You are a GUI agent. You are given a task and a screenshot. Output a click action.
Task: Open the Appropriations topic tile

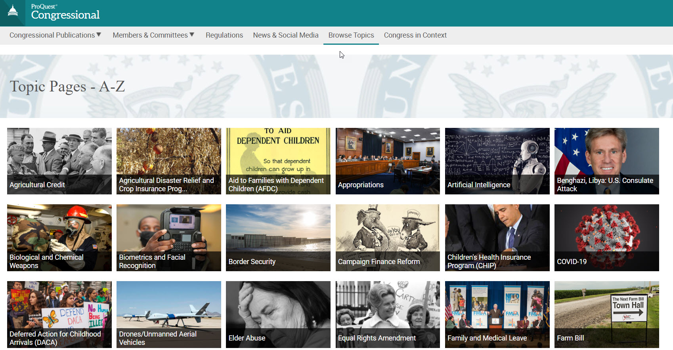coord(388,161)
